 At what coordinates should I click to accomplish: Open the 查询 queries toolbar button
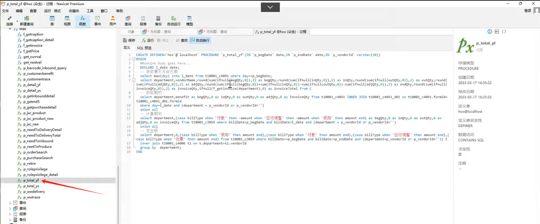coord(128,21)
